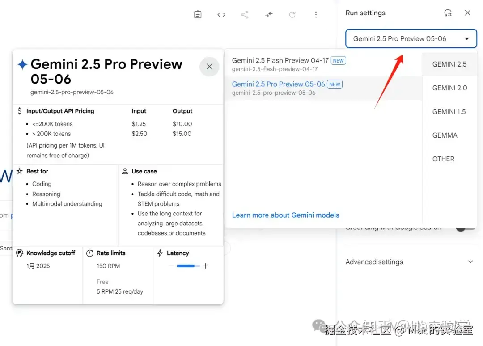The width and height of the screenshot is (483, 346).
Task: Click the 5 RPM 25 req/day text
Action: point(120,291)
